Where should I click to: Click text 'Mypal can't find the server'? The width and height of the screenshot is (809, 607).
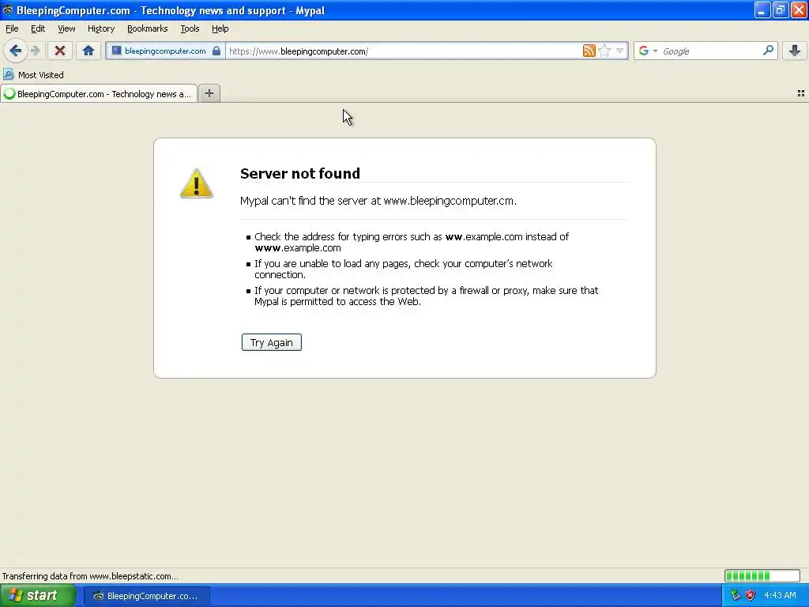(x=303, y=201)
